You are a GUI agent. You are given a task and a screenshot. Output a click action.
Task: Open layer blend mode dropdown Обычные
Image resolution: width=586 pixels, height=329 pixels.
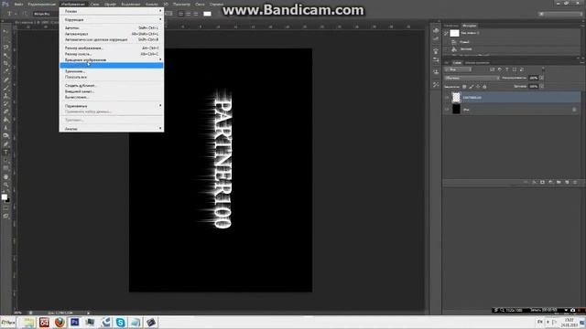click(x=472, y=78)
